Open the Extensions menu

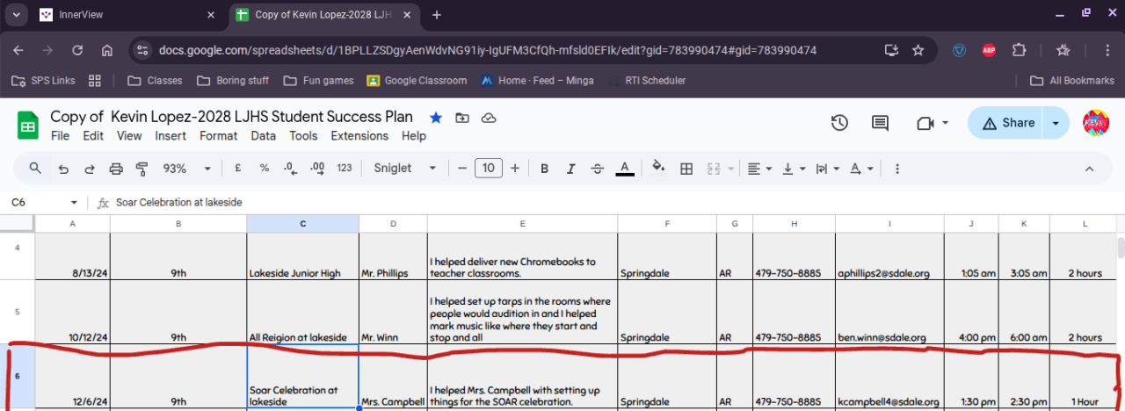click(x=359, y=136)
